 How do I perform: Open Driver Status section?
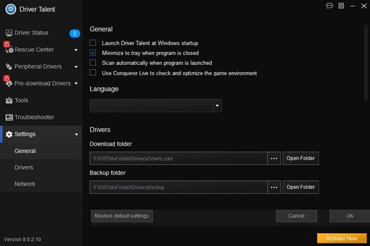coord(41,33)
